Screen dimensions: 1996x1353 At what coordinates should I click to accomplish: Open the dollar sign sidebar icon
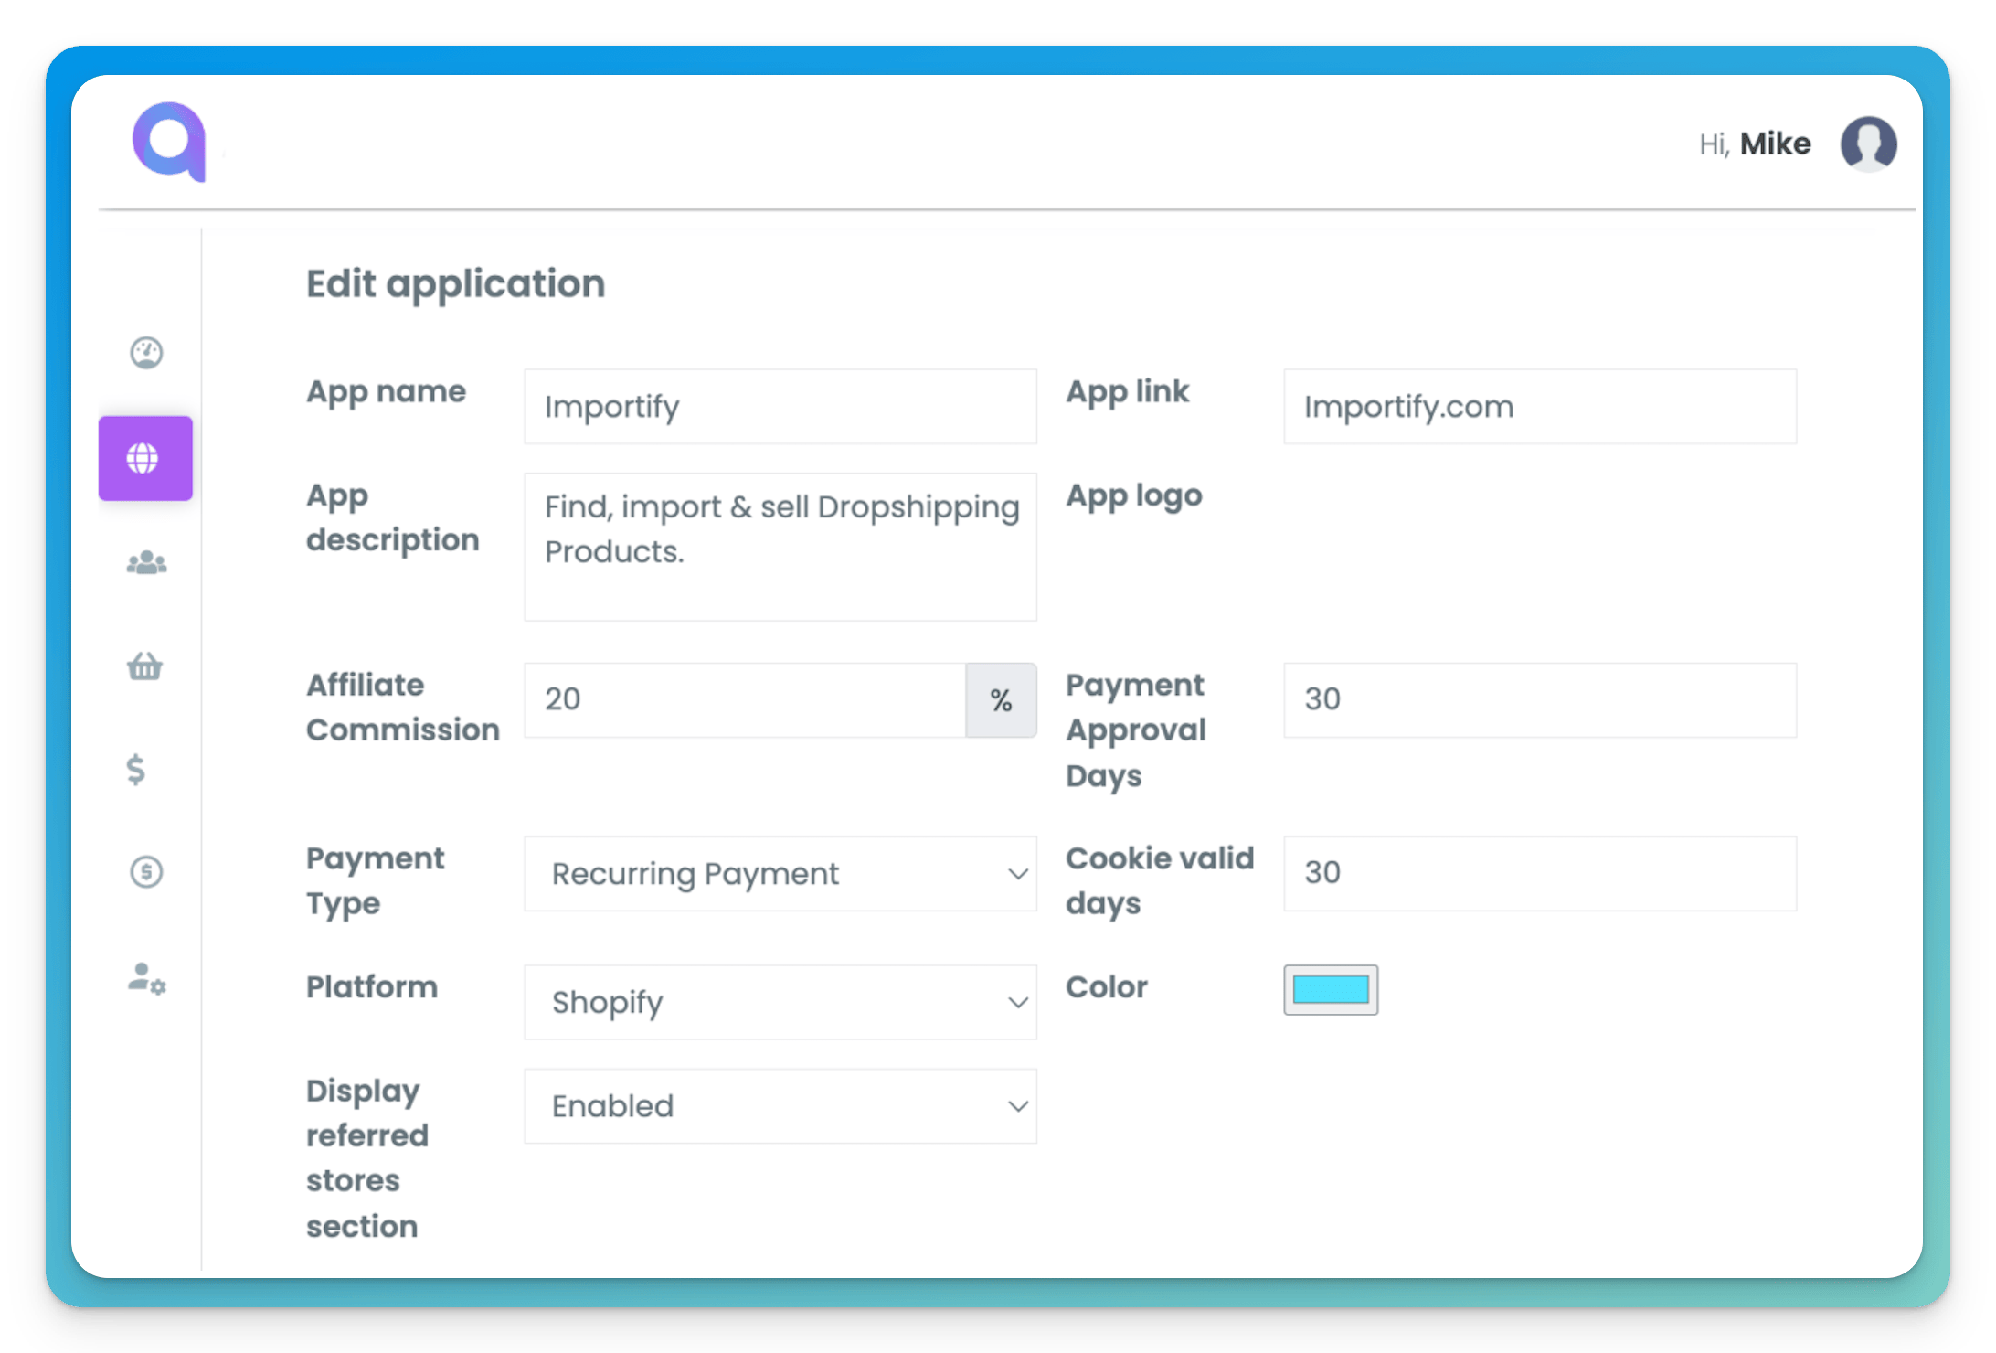coord(135,769)
